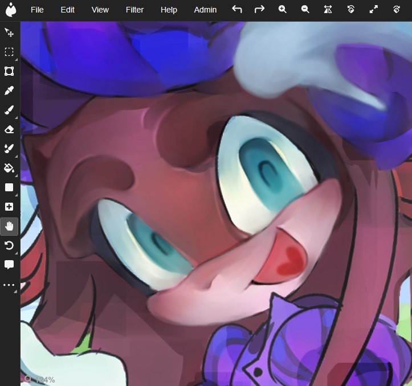The width and height of the screenshot is (412, 386).
Task: Select the Paint Bucket fill tool
Action: [9, 168]
